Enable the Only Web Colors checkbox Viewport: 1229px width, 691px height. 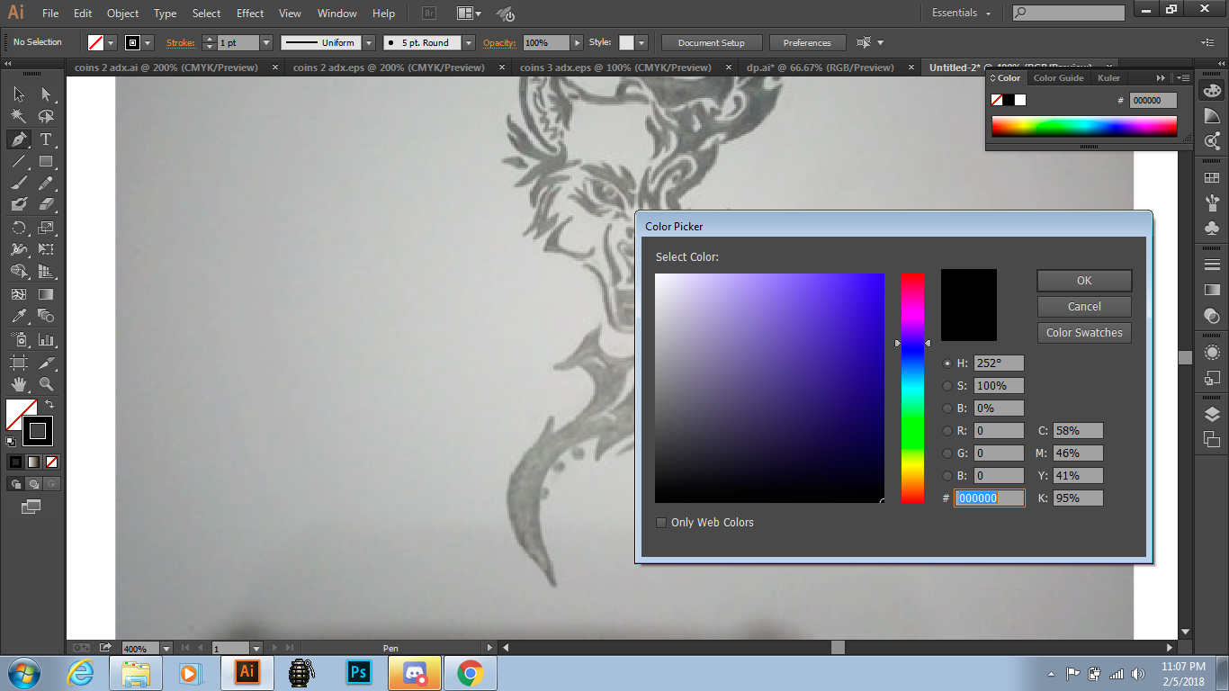(661, 523)
